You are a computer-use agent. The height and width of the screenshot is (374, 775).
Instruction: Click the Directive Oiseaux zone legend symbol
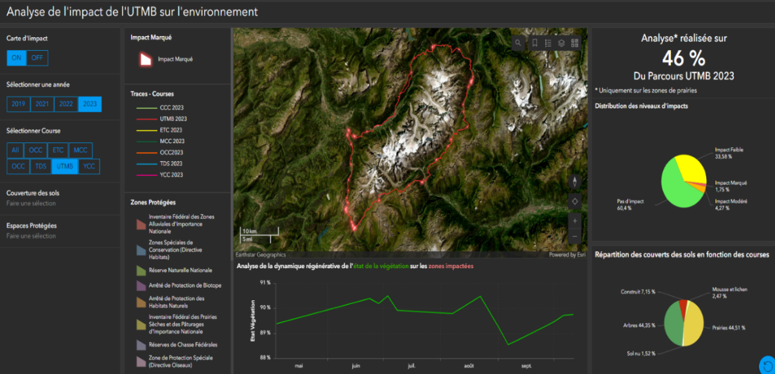coord(141,362)
